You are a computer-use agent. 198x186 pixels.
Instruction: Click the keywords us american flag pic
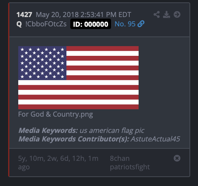point(112,131)
